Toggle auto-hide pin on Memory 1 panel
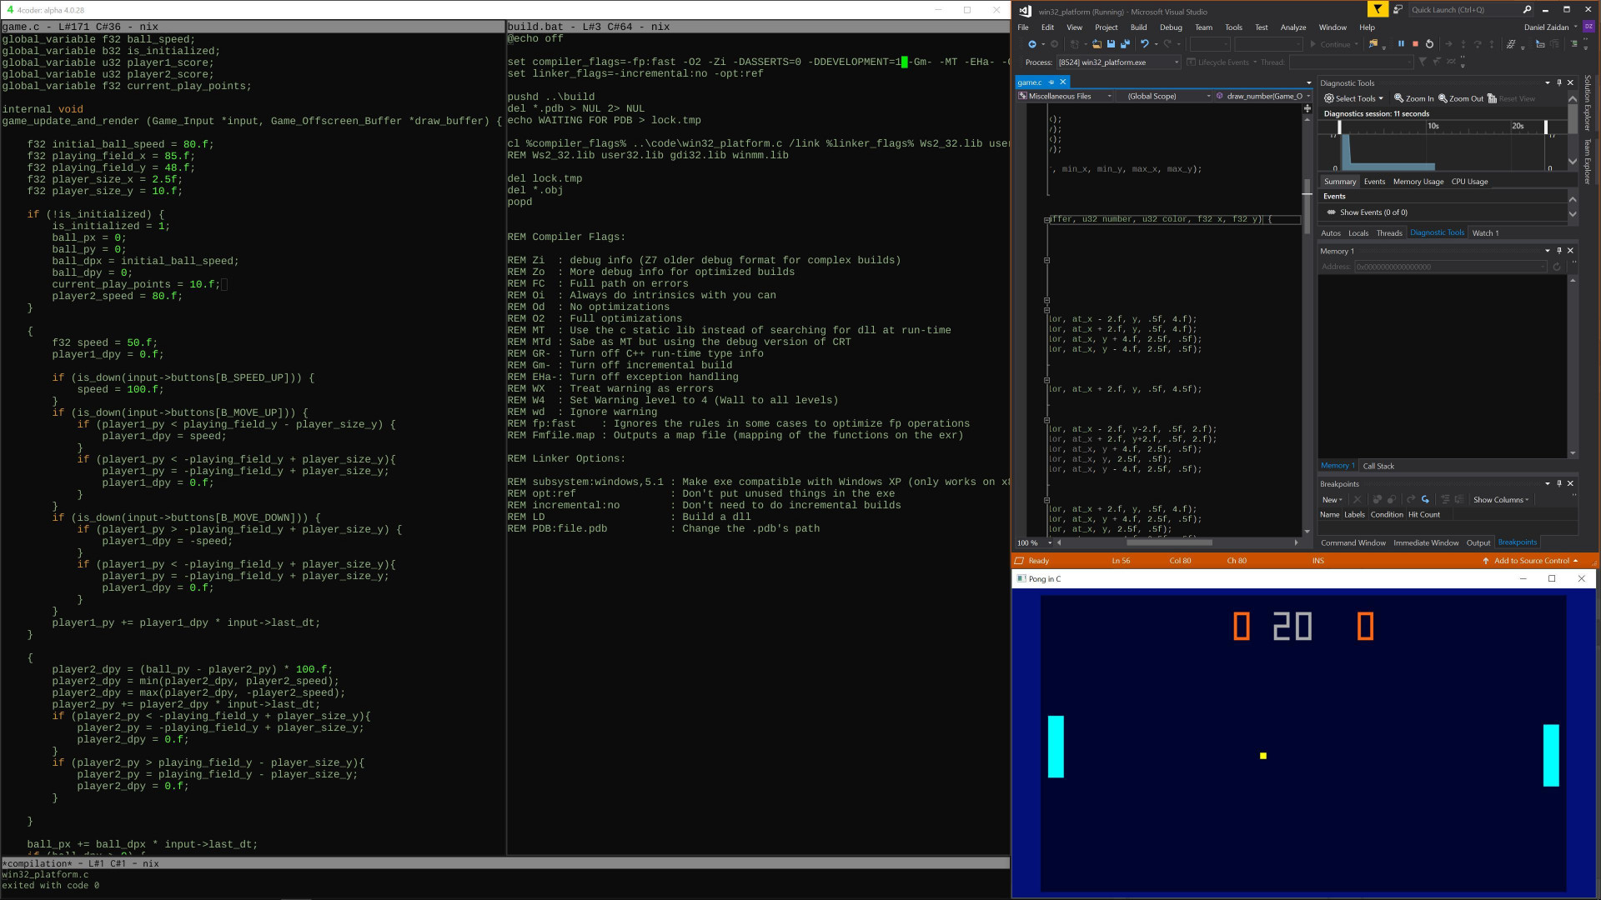 (1559, 250)
